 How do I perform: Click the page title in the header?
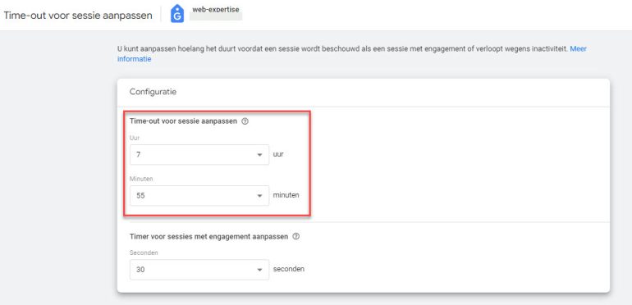click(78, 16)
